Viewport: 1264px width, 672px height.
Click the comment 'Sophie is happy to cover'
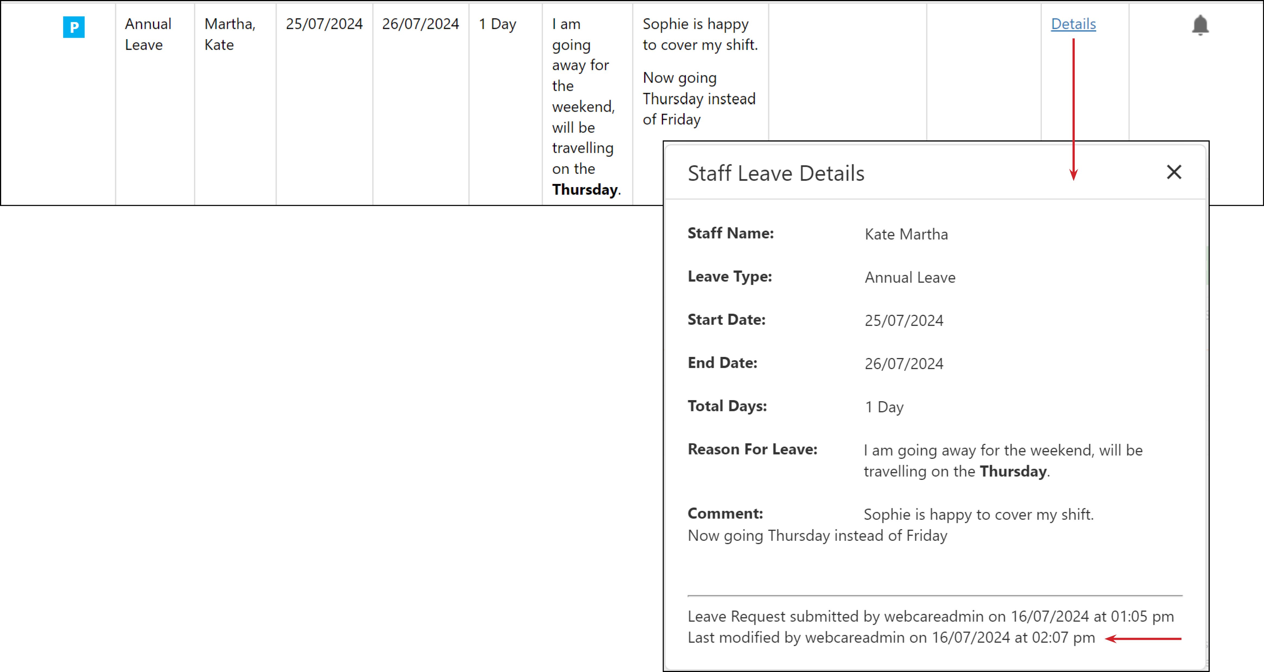click(x=700, y=34)
